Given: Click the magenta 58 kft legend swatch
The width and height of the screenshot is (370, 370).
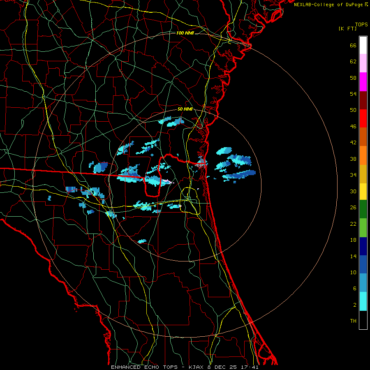Looking at the screenshot, I should click(x=363, y=82).
